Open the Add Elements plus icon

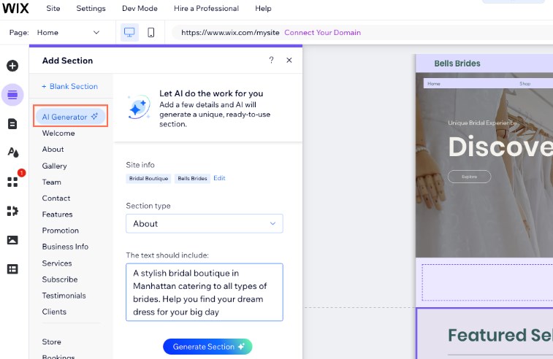click(12, 66)
